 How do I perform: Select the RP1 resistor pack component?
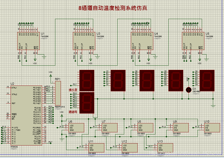click(x=58, y=93)
